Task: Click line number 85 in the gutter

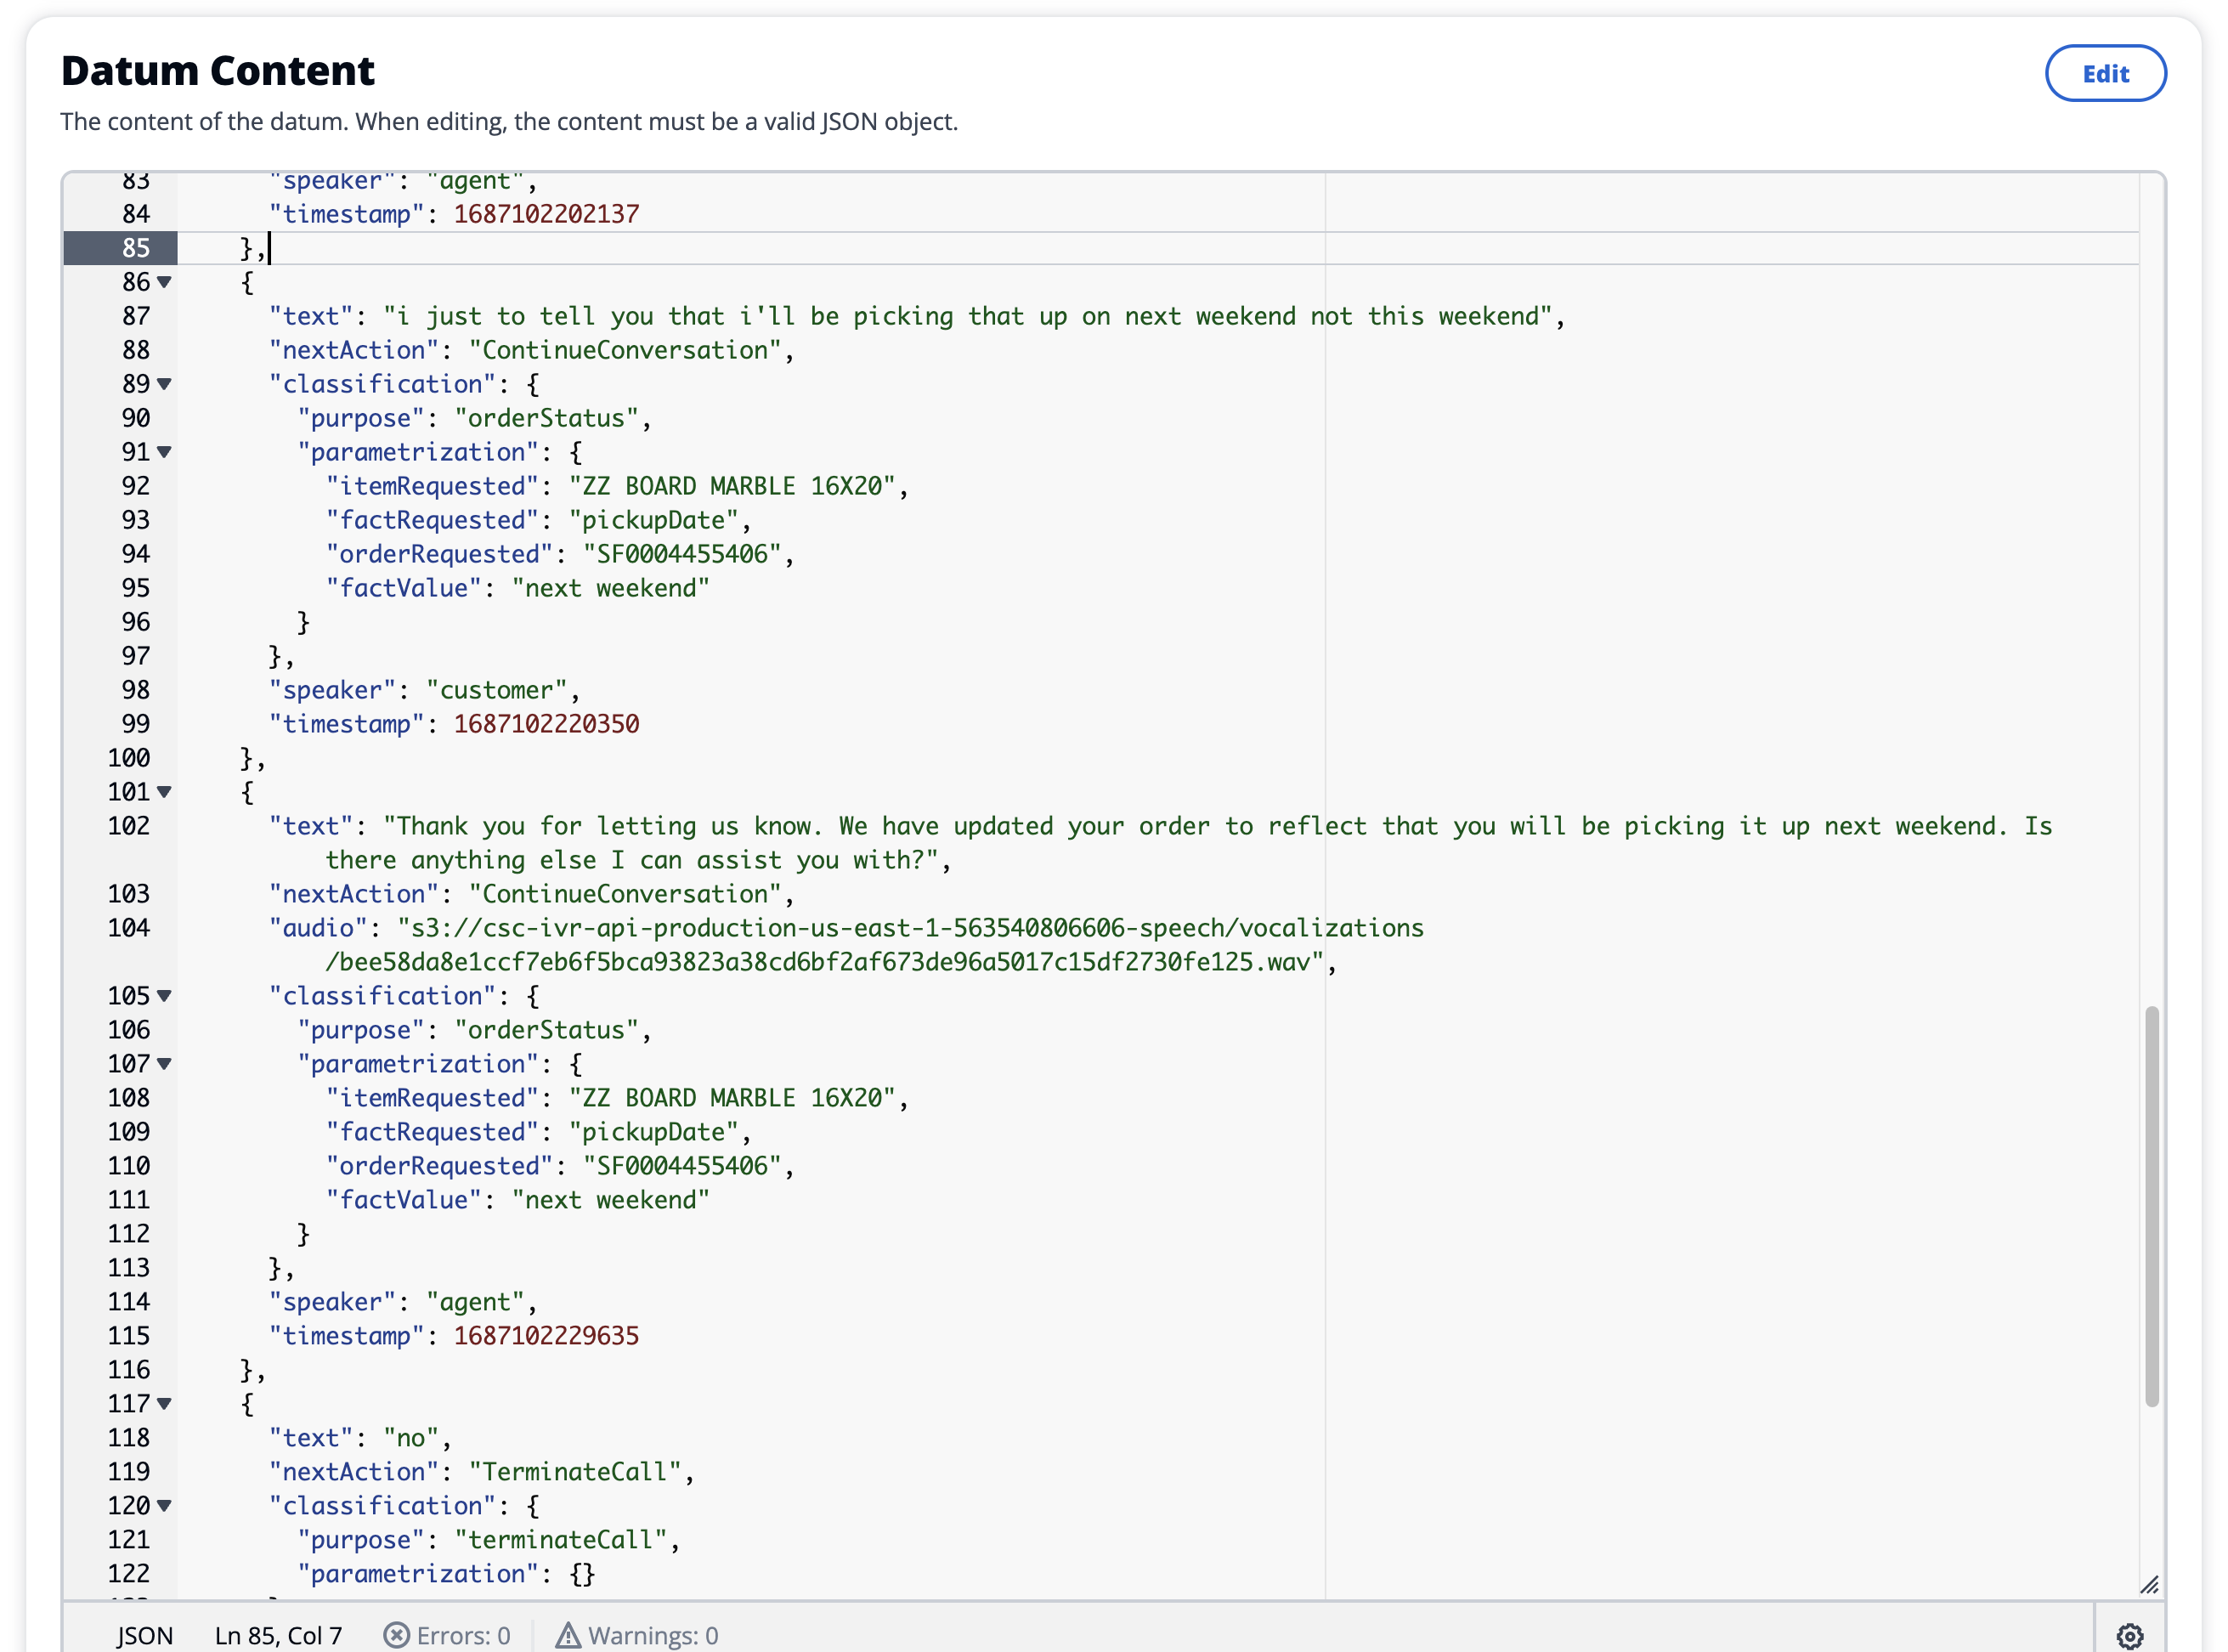Action: 136,248
